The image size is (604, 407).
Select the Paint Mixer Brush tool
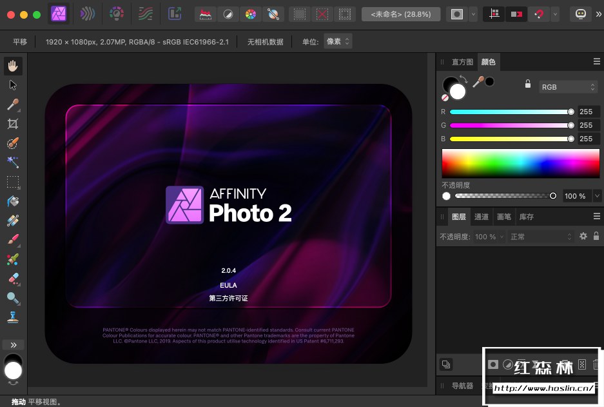[13, 259]
